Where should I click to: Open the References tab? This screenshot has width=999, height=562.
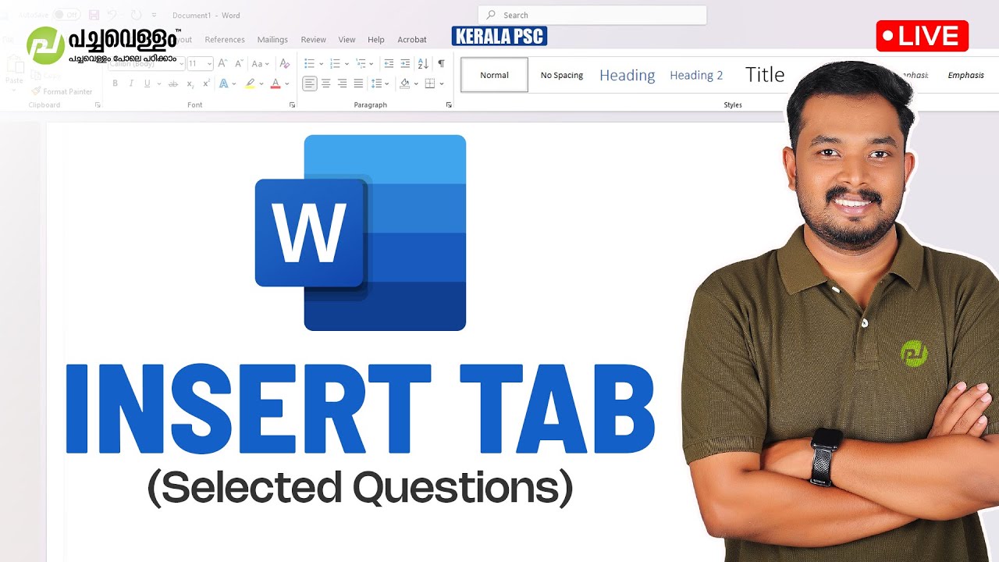tap(225, 40)
